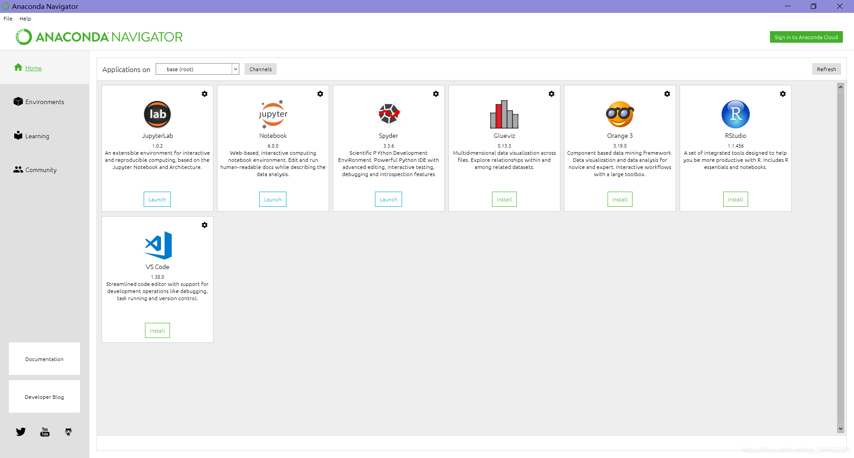
Task: Click the JupyterLab app icon
Action: pyautogui.click(x=157, y=114)
